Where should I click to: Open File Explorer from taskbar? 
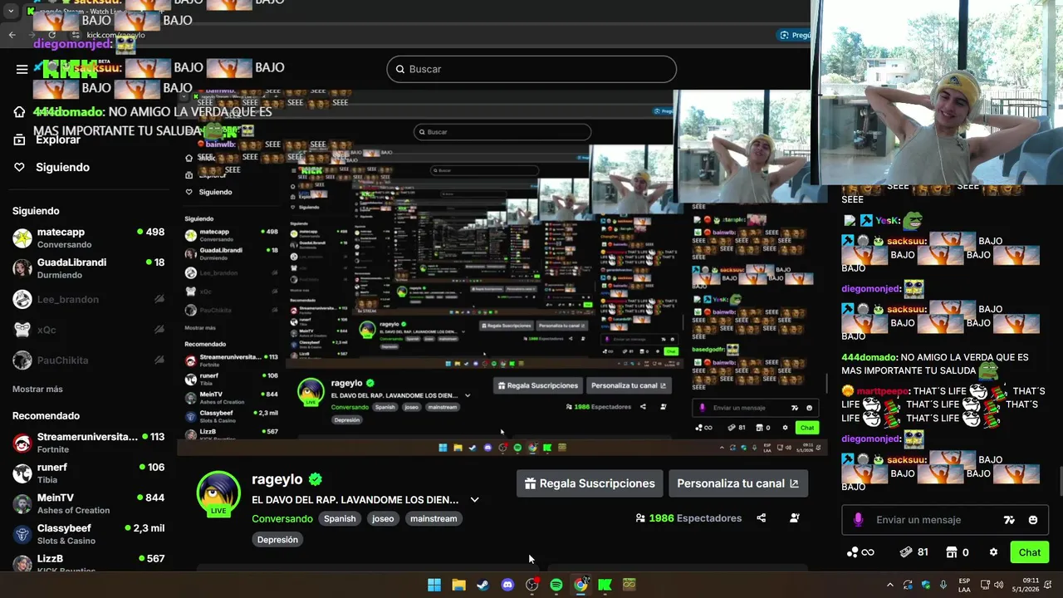pos(458,585)
